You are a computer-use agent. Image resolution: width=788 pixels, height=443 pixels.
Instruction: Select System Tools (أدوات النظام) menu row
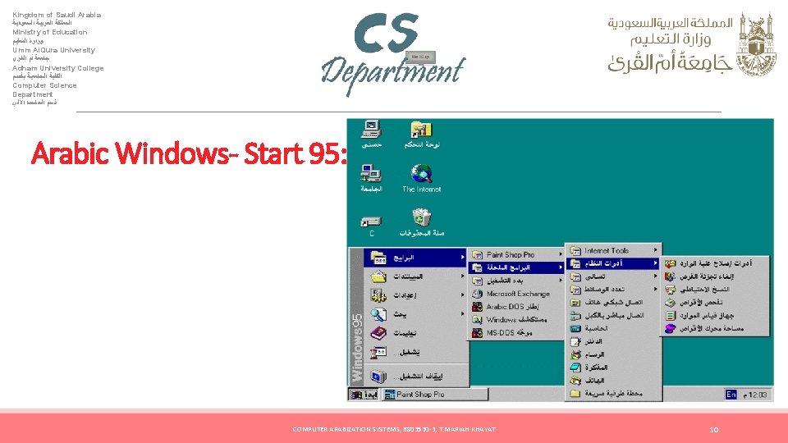pos(614,263)
